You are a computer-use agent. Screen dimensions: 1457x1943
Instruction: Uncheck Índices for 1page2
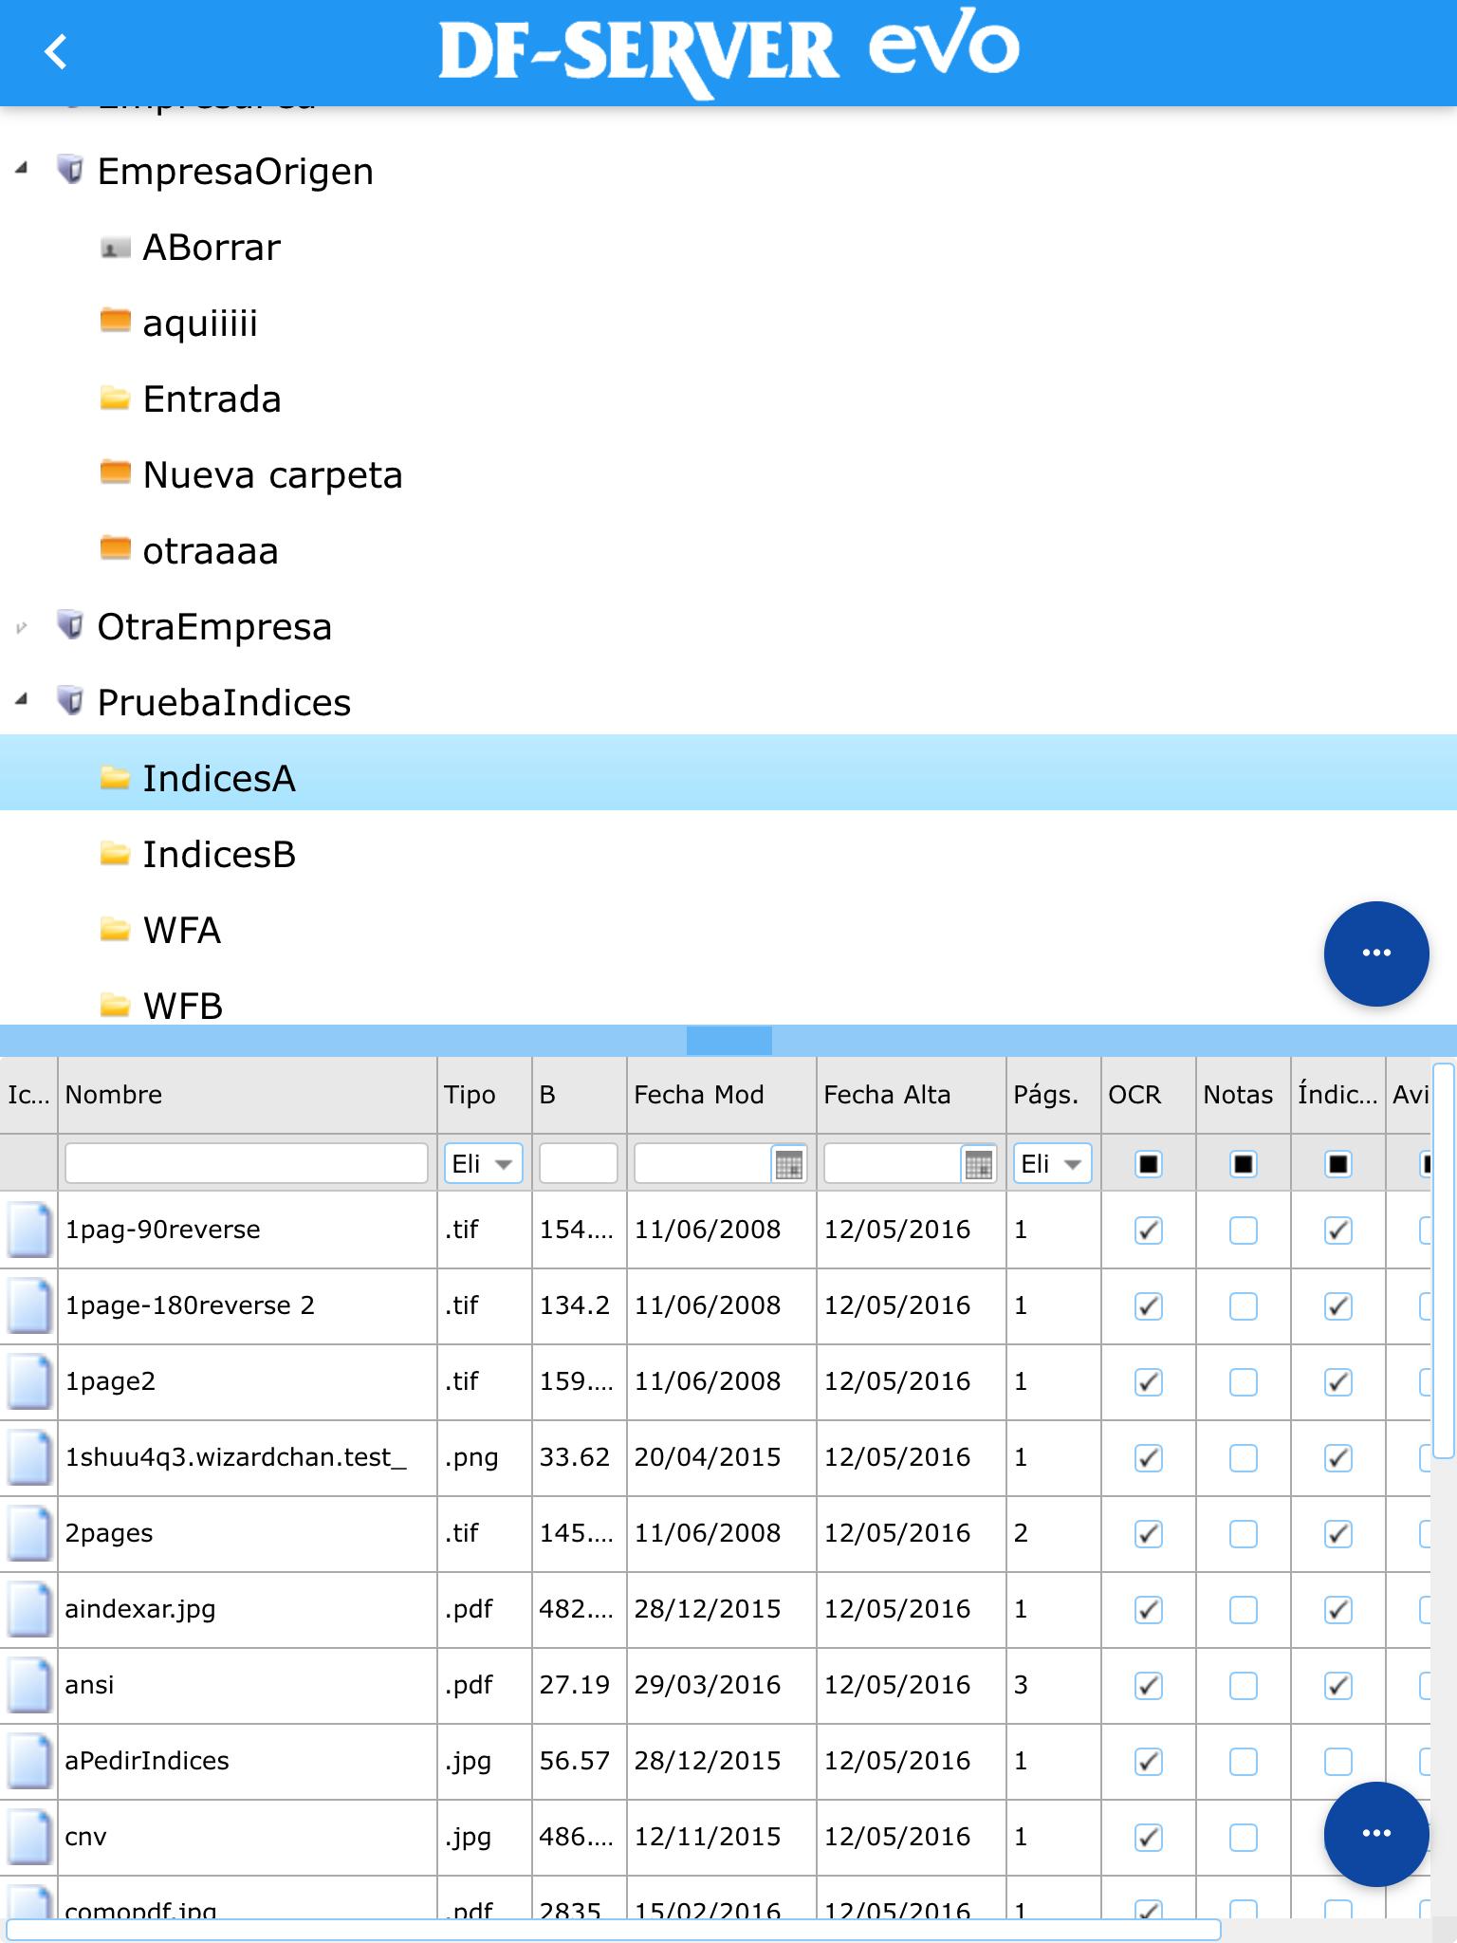[x=1338, y=1382]
